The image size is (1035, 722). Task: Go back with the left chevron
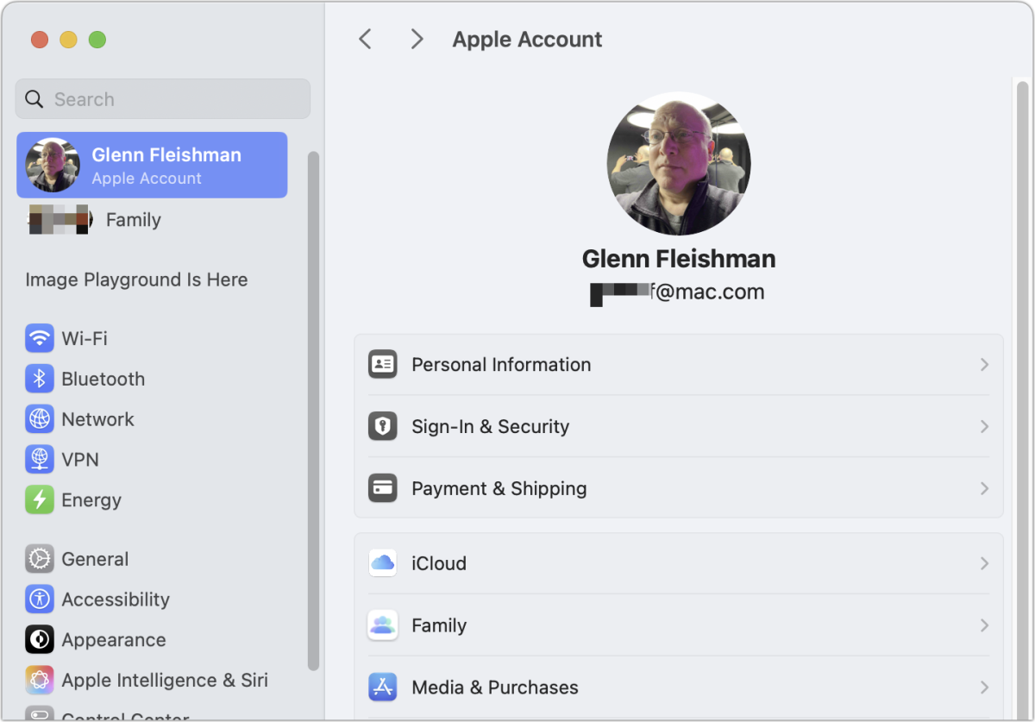[366, 39]
